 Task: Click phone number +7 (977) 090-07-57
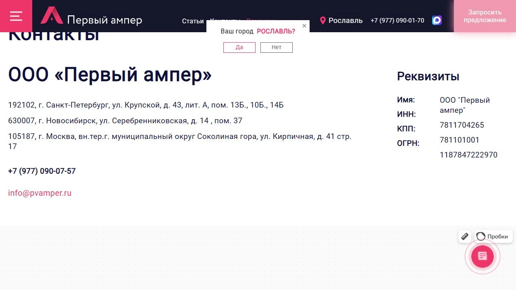42,171
